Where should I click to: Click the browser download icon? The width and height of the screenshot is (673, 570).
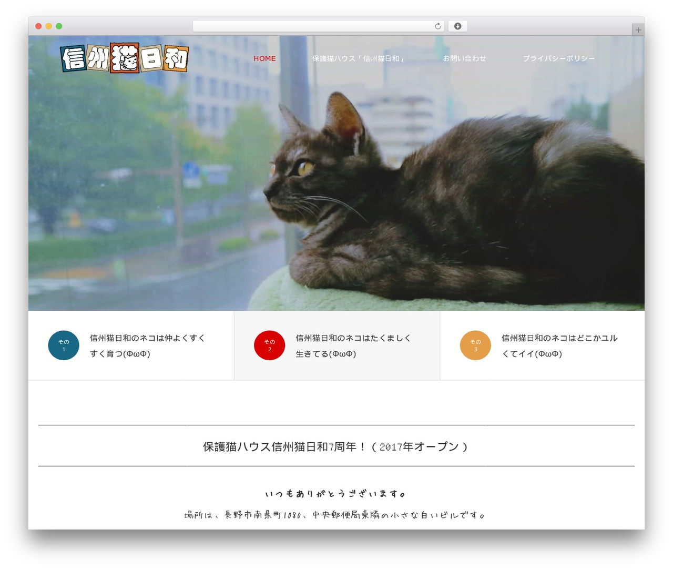click(457, 26)
